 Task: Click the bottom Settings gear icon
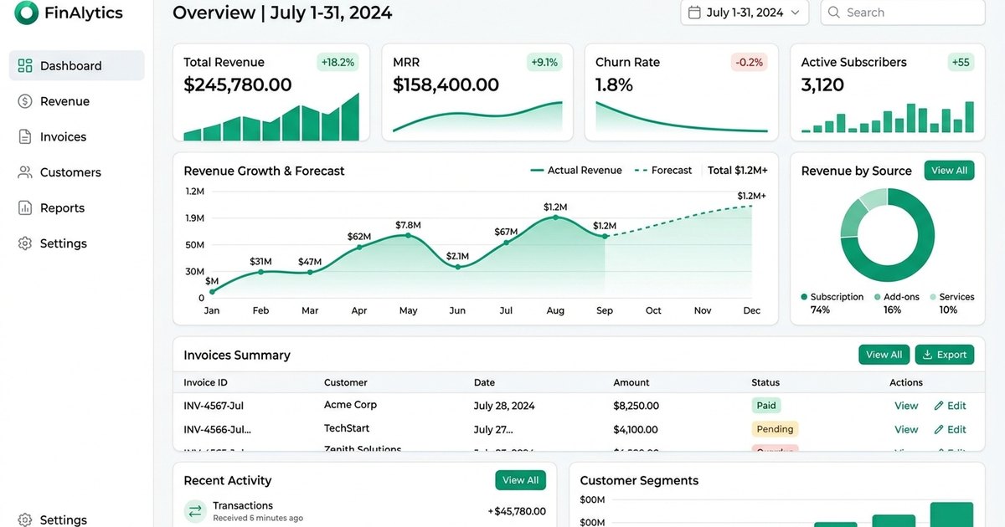[x=25, y=519]
